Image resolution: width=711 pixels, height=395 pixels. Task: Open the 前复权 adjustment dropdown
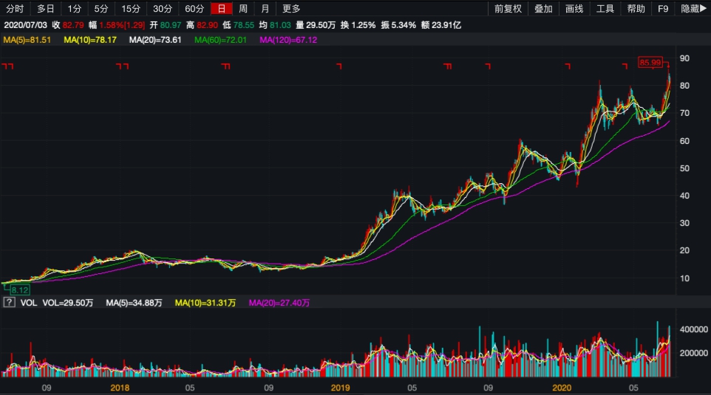(508, 9)
